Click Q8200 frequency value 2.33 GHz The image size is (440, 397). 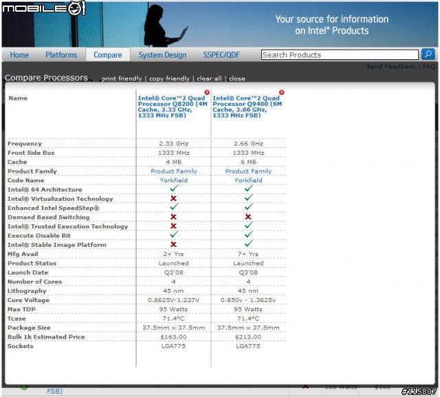[174, 144]
